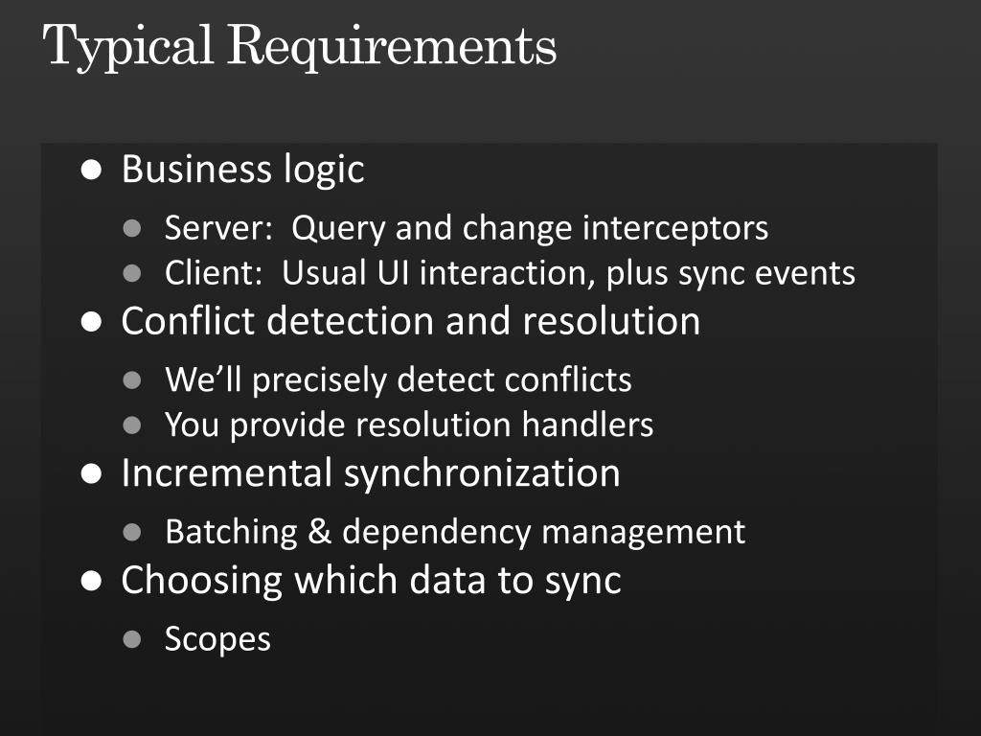Click the gray bullet beside the Batching line
981x736 pixels.
point(132,532)
